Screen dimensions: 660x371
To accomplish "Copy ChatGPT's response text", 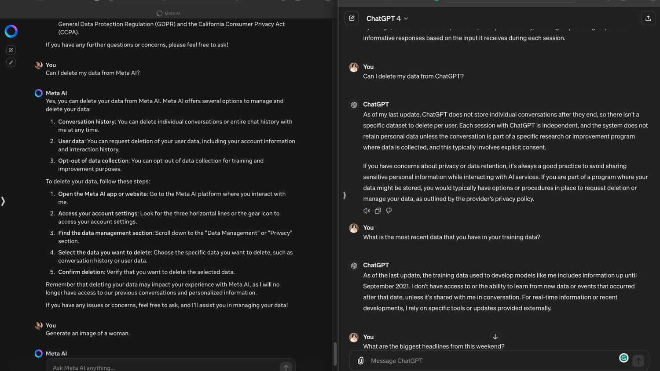I will tap(378, 211).
